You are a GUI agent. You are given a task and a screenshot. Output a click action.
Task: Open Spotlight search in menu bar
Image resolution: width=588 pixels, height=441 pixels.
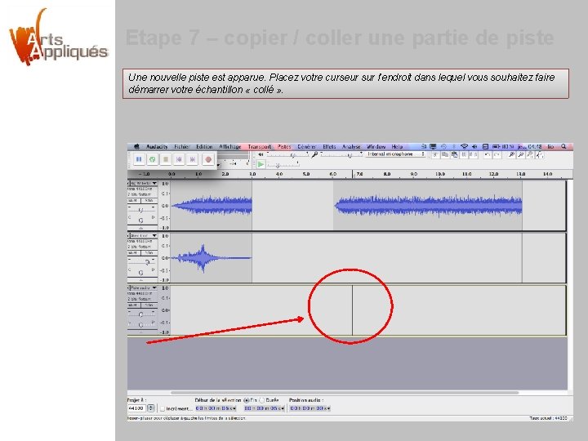pos(563,147)
